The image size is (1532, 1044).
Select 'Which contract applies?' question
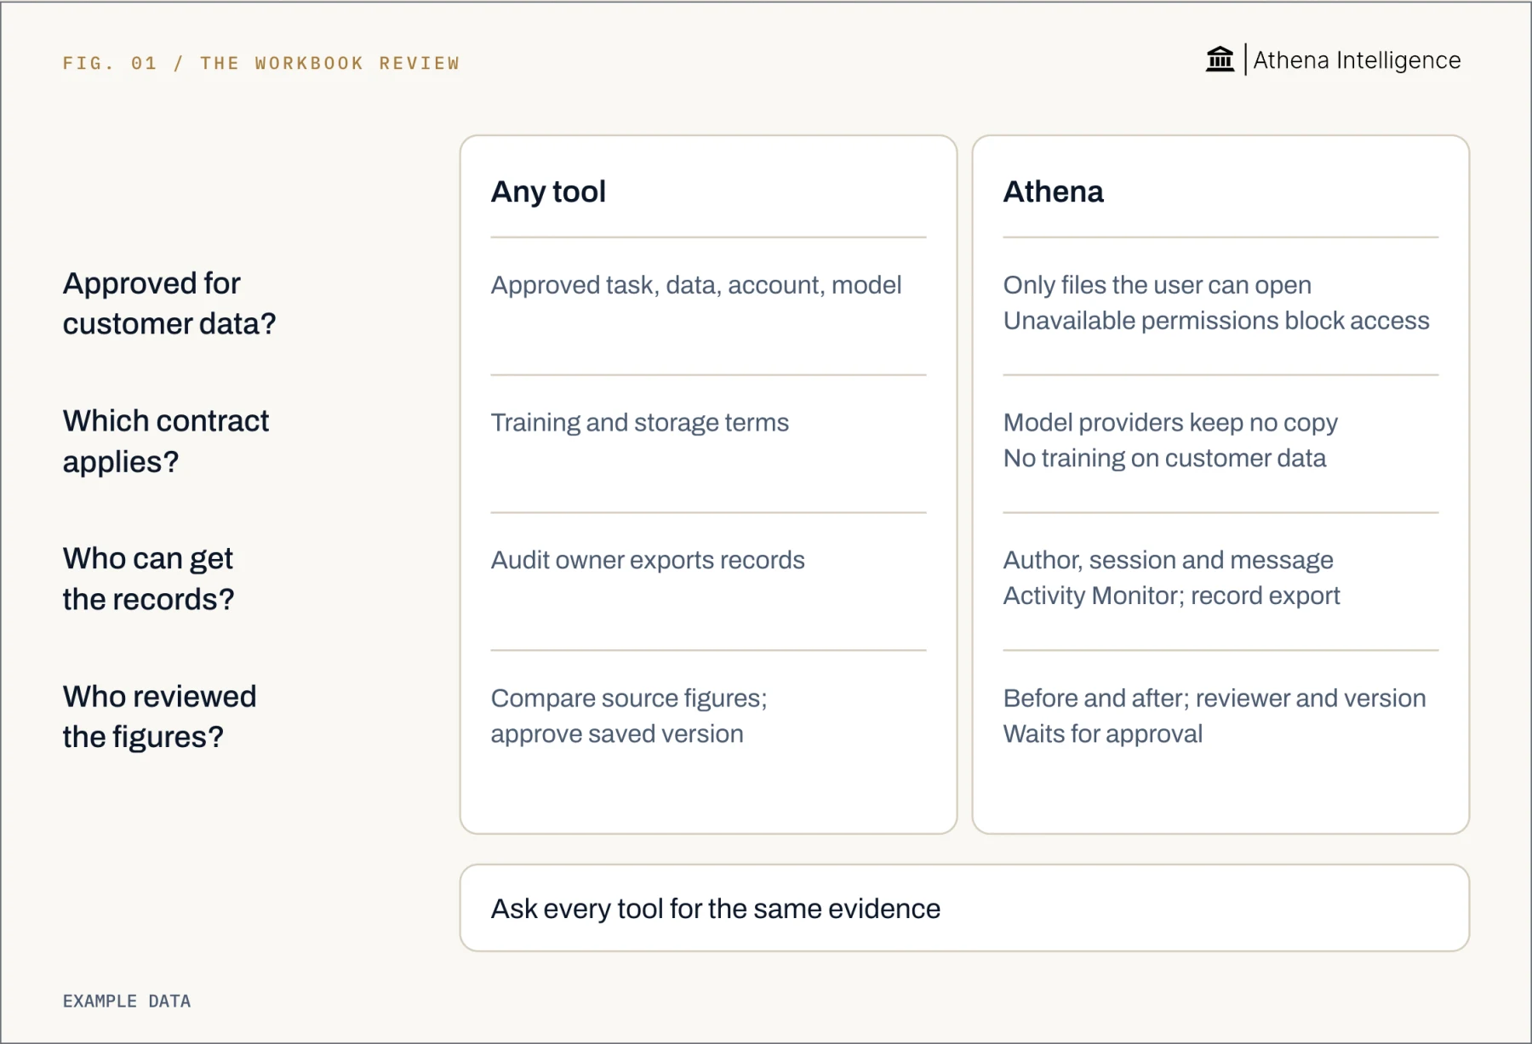pos(166,441)
